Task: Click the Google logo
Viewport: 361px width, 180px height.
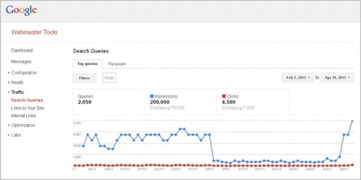Action: [x=21, y=10]
